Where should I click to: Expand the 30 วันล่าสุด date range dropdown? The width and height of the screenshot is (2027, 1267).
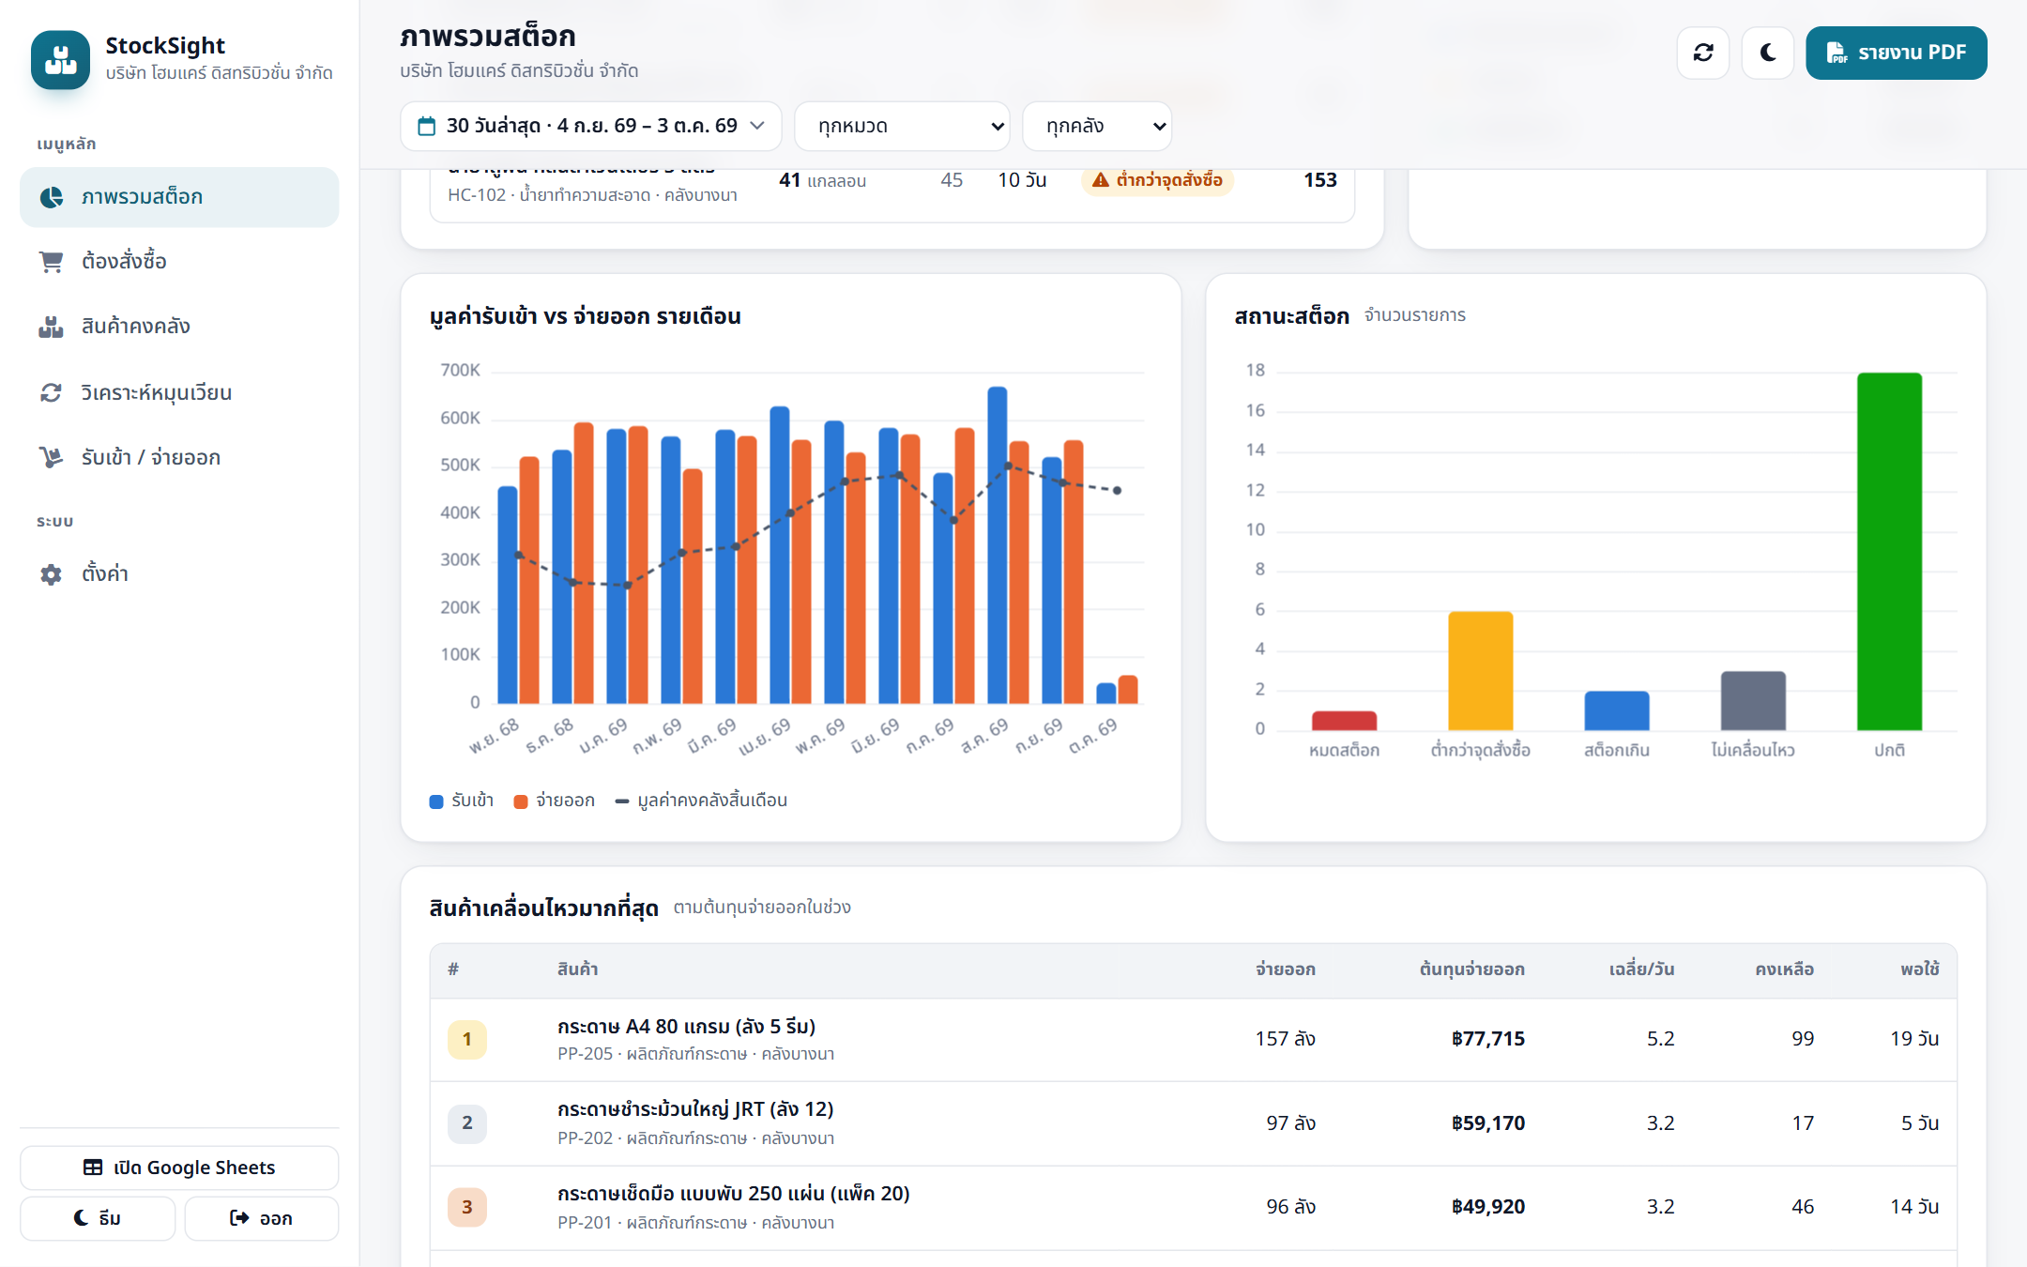pyautogui.click(x=591, y=126)
